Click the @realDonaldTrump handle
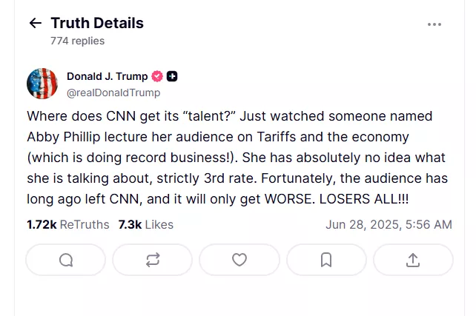 (113, 93)
